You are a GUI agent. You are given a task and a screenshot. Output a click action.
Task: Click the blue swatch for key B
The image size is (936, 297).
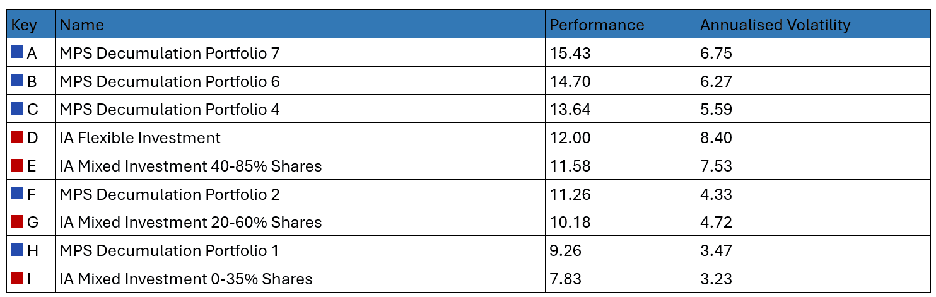[x=17, y=81]
